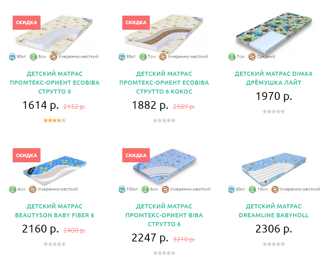Click СКИДКА badge on Baby Fiber 6
The width and height of the screenshot is (326, 260).
click(x=26, y=155)
